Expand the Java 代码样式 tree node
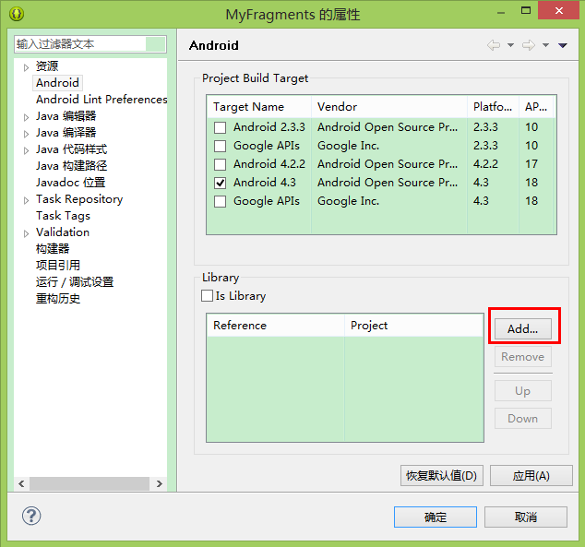The width and height of the screenshot is (585, 547). [26, 150]
